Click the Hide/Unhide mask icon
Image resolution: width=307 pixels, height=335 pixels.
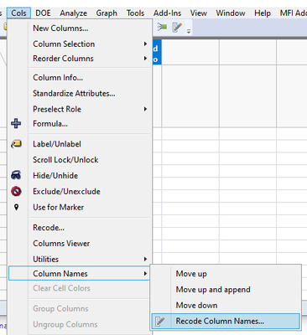16,175
